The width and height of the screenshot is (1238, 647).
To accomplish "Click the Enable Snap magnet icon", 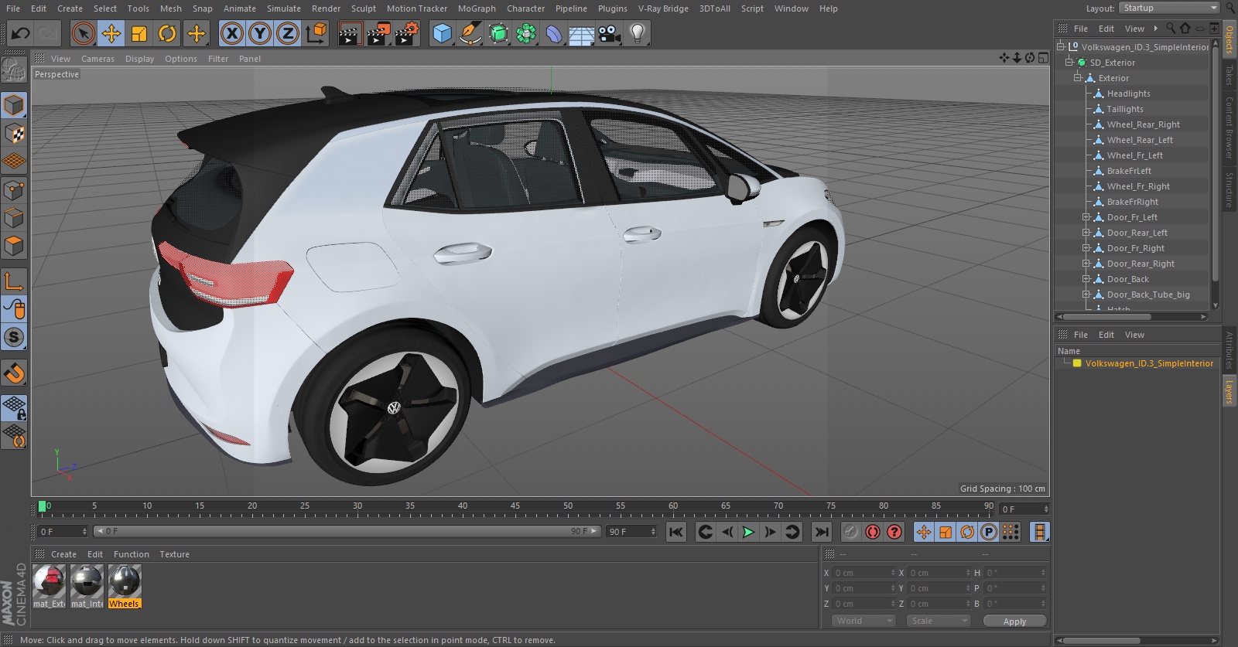I will pyautogui.click(x=15, y=373).
